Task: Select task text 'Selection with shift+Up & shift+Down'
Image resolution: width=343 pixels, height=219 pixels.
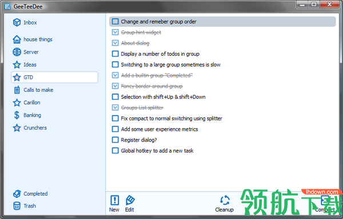Action: click(163, 97)
